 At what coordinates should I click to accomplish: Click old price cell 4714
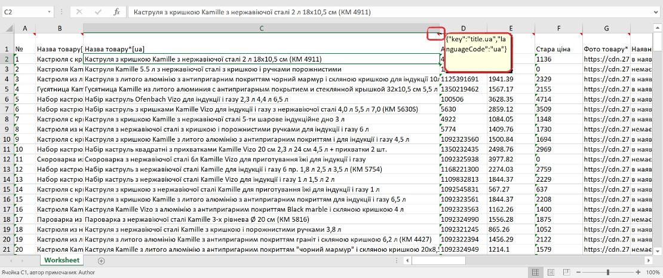coord(558,99)
